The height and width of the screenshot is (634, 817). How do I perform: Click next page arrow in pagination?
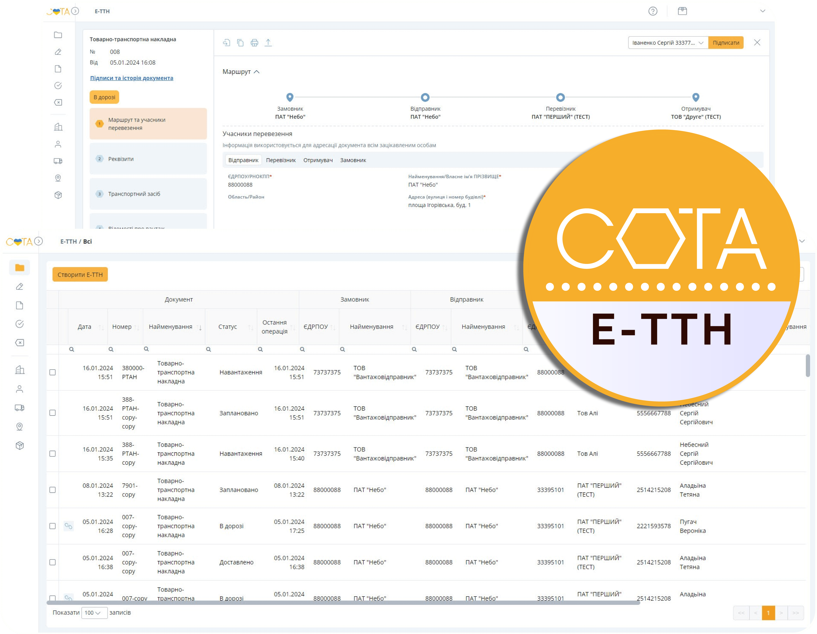tap(781, 613)
